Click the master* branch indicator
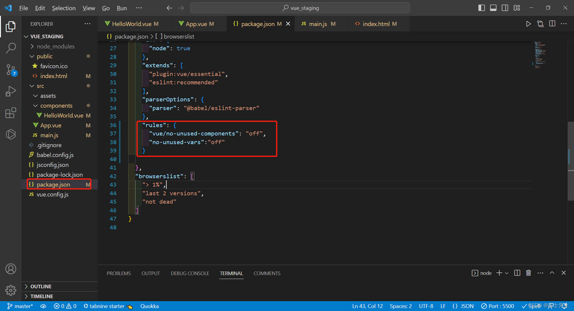 [20, 306]
